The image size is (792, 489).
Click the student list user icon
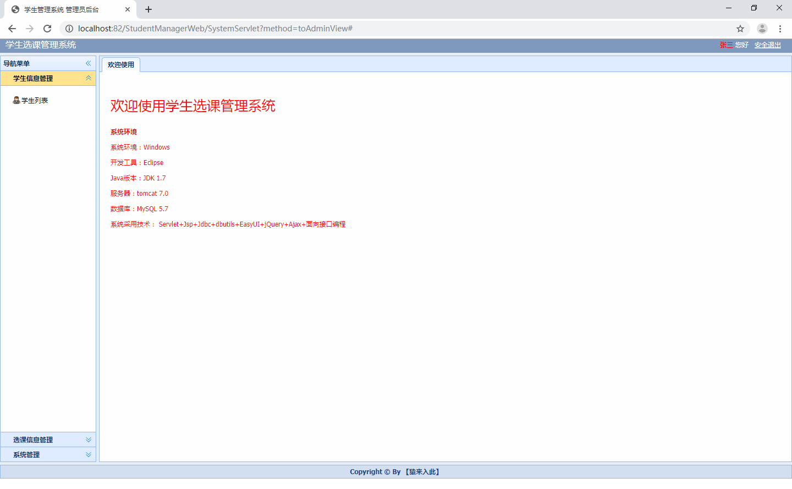tap(16, 100)
